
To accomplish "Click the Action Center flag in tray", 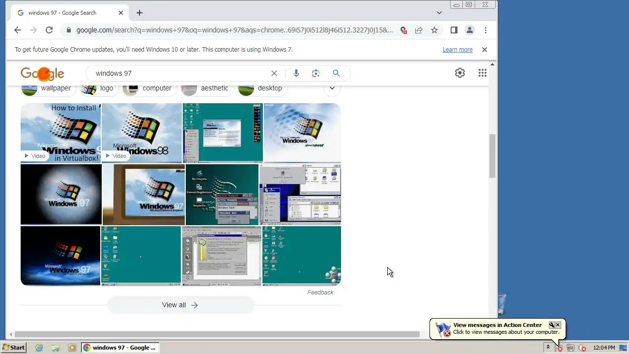I will coord(559,348).
